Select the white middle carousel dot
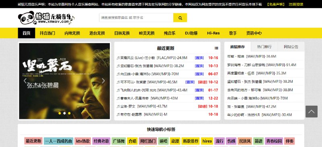 pos(64,113)
